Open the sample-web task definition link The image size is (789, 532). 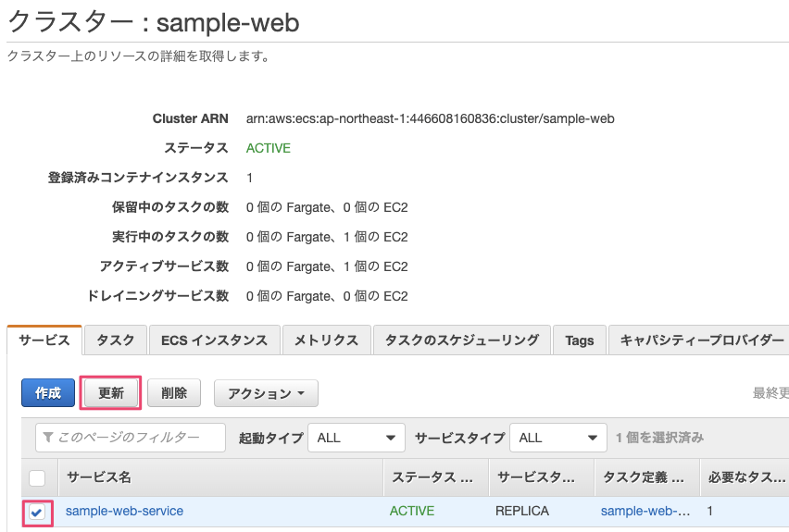pos(645,511)
